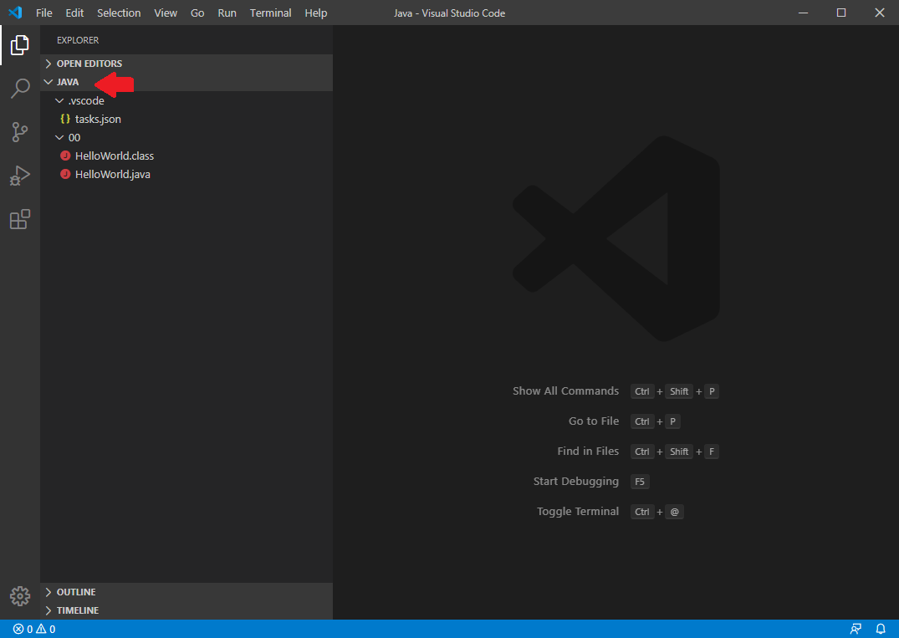
Task: Open the notifications bell icon
Action: coord(881,629)
